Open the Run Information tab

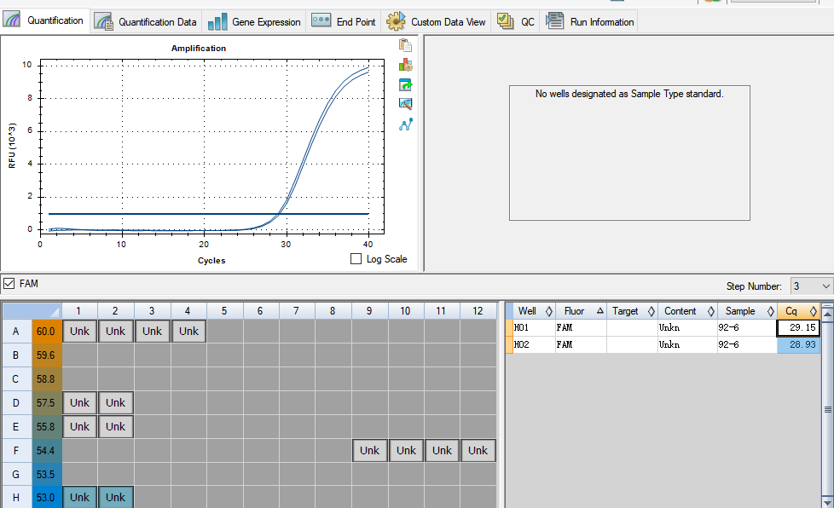(x=589, y=22)
